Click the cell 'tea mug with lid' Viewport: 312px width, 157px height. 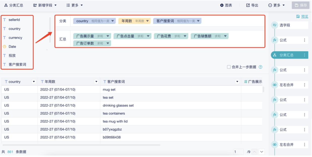coord(171,121)
